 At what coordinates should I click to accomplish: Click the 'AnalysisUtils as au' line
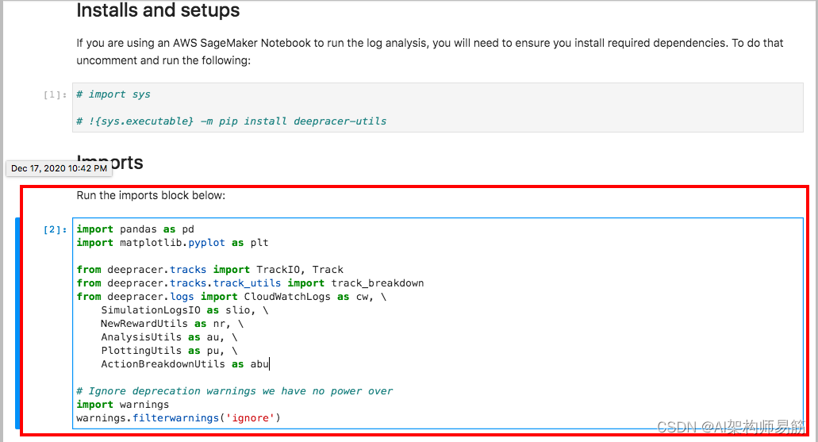pos(169,337)
